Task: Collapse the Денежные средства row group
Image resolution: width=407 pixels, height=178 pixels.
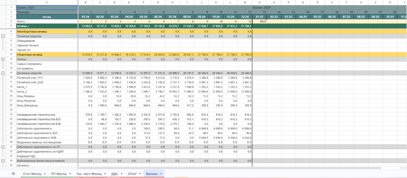Action: point(3,73)
